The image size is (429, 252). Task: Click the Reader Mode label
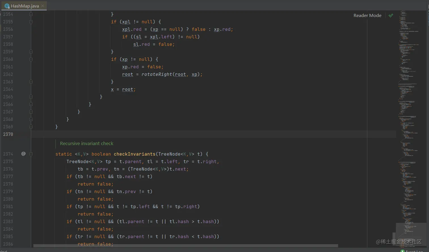[367, 16]
